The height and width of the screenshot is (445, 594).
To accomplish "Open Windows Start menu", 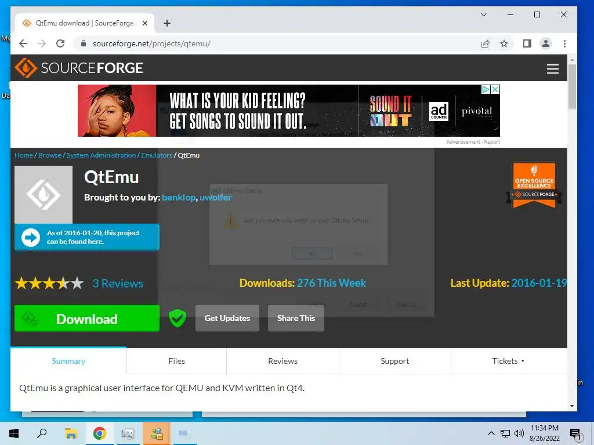I will [x=14, y=433].
